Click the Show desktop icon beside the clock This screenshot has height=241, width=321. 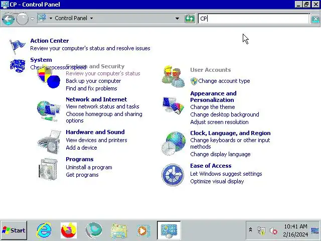click(315, 230)
